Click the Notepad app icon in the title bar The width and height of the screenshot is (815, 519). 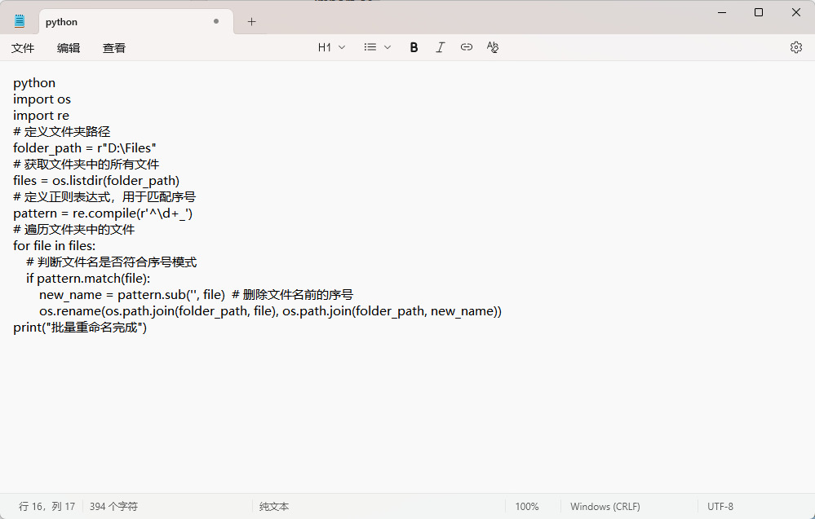[x=20, y=22]
